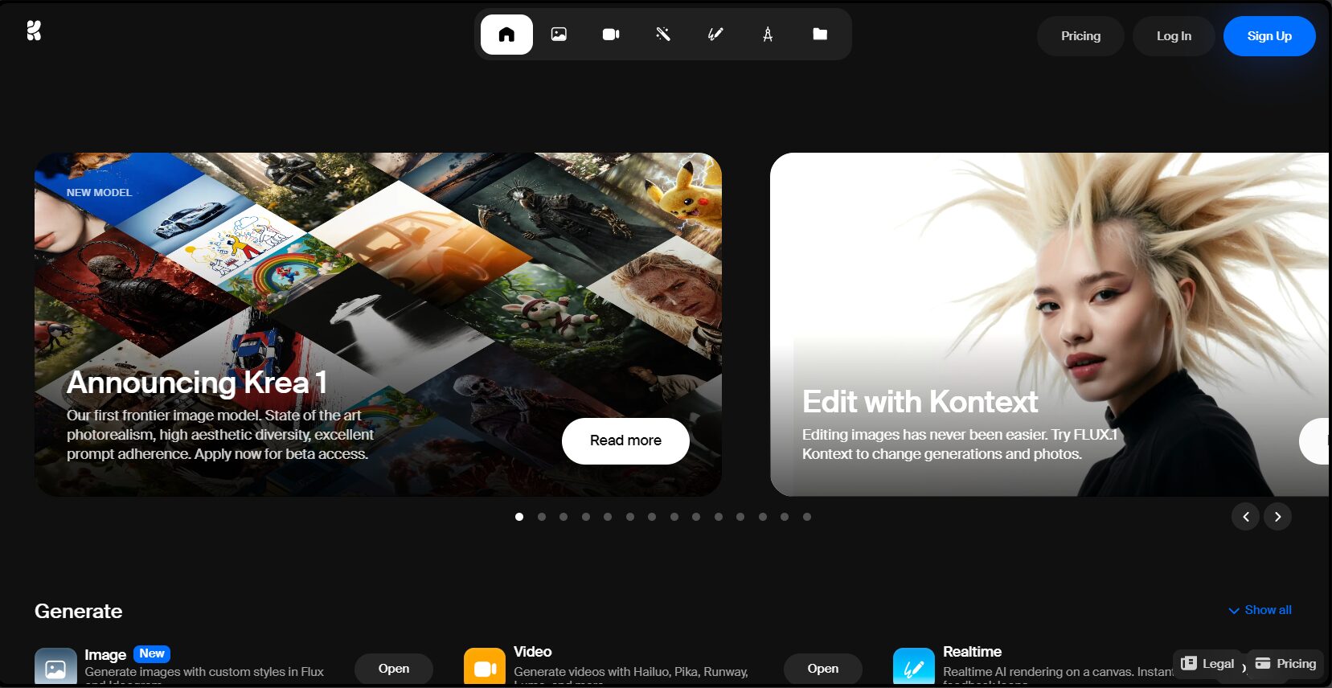Click 'Editing images has never been easier' text
The image size is (1332, 688).
coord(960,444)
